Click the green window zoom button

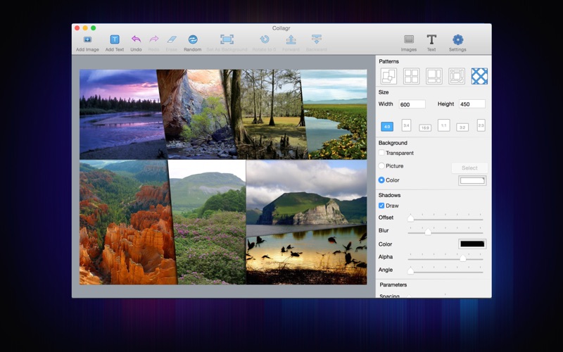coord(94,28)
